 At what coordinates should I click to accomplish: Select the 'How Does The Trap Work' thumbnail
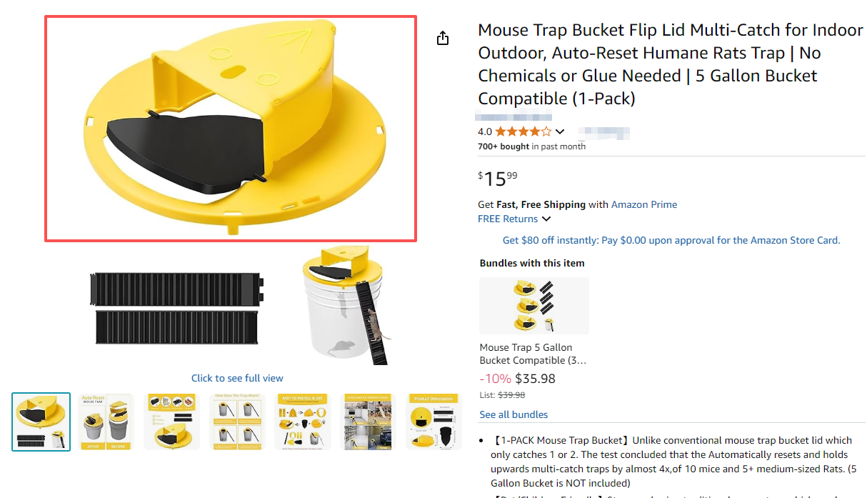(x=236, y=422)
